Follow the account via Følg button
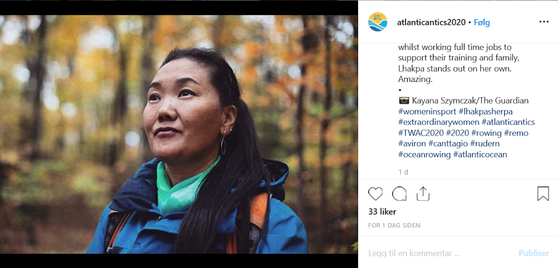This screenshot has width=558, height=268. click(x=482, y=23)
